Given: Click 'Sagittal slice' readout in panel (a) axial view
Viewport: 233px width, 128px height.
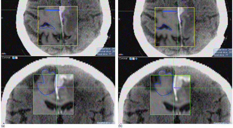Looking at the screenshot, I should 106,49.
